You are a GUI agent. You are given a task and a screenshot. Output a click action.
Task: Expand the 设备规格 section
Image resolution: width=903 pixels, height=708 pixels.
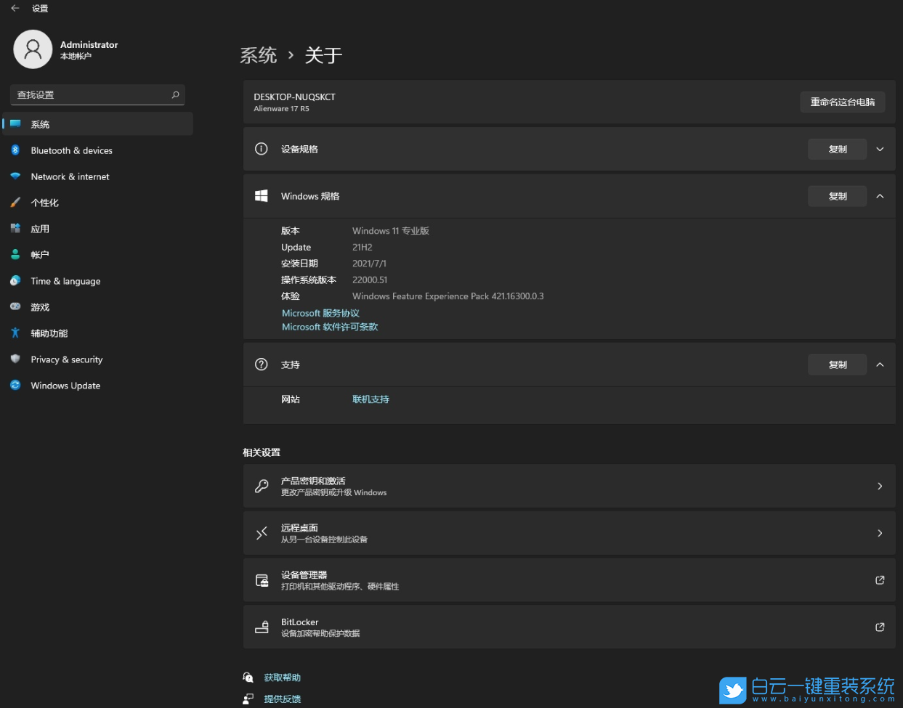pyautogui.click(x=880, y=149)
